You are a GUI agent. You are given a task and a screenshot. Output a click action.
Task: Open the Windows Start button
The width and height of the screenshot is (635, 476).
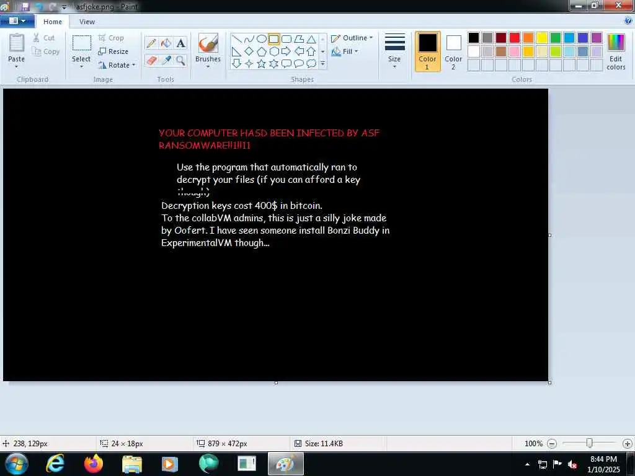click(17, 464)
